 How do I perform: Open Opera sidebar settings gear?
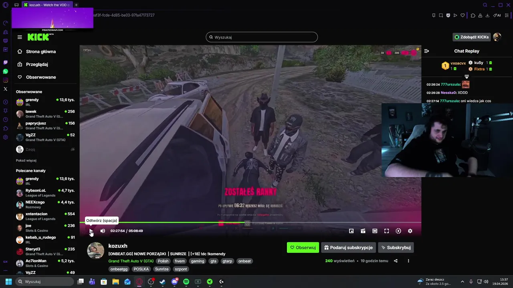tap(5, 137)
